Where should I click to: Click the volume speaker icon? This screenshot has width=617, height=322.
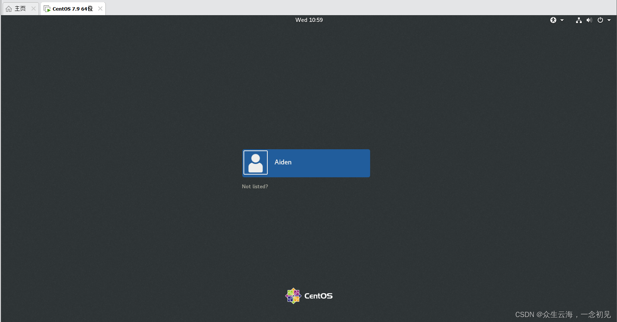pos(589,20)
